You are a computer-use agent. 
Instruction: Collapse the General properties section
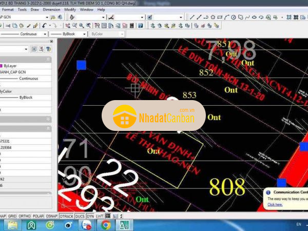(x=48, y=59)
